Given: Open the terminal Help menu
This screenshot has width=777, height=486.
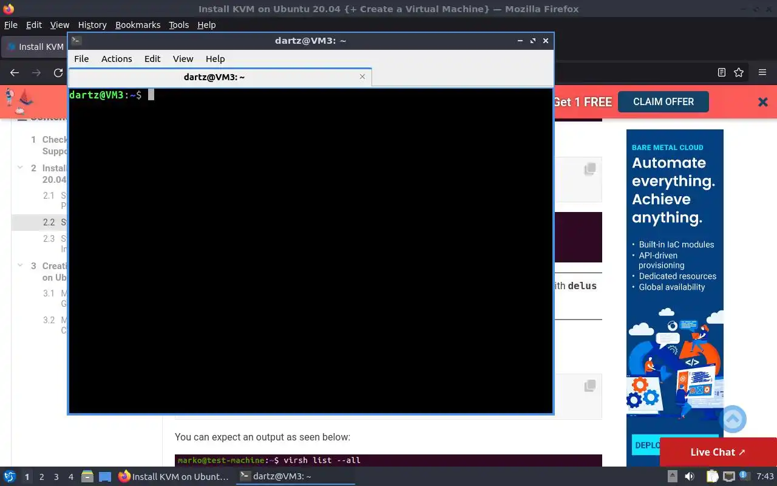Looking at the screenshot, I should (215, 59).
